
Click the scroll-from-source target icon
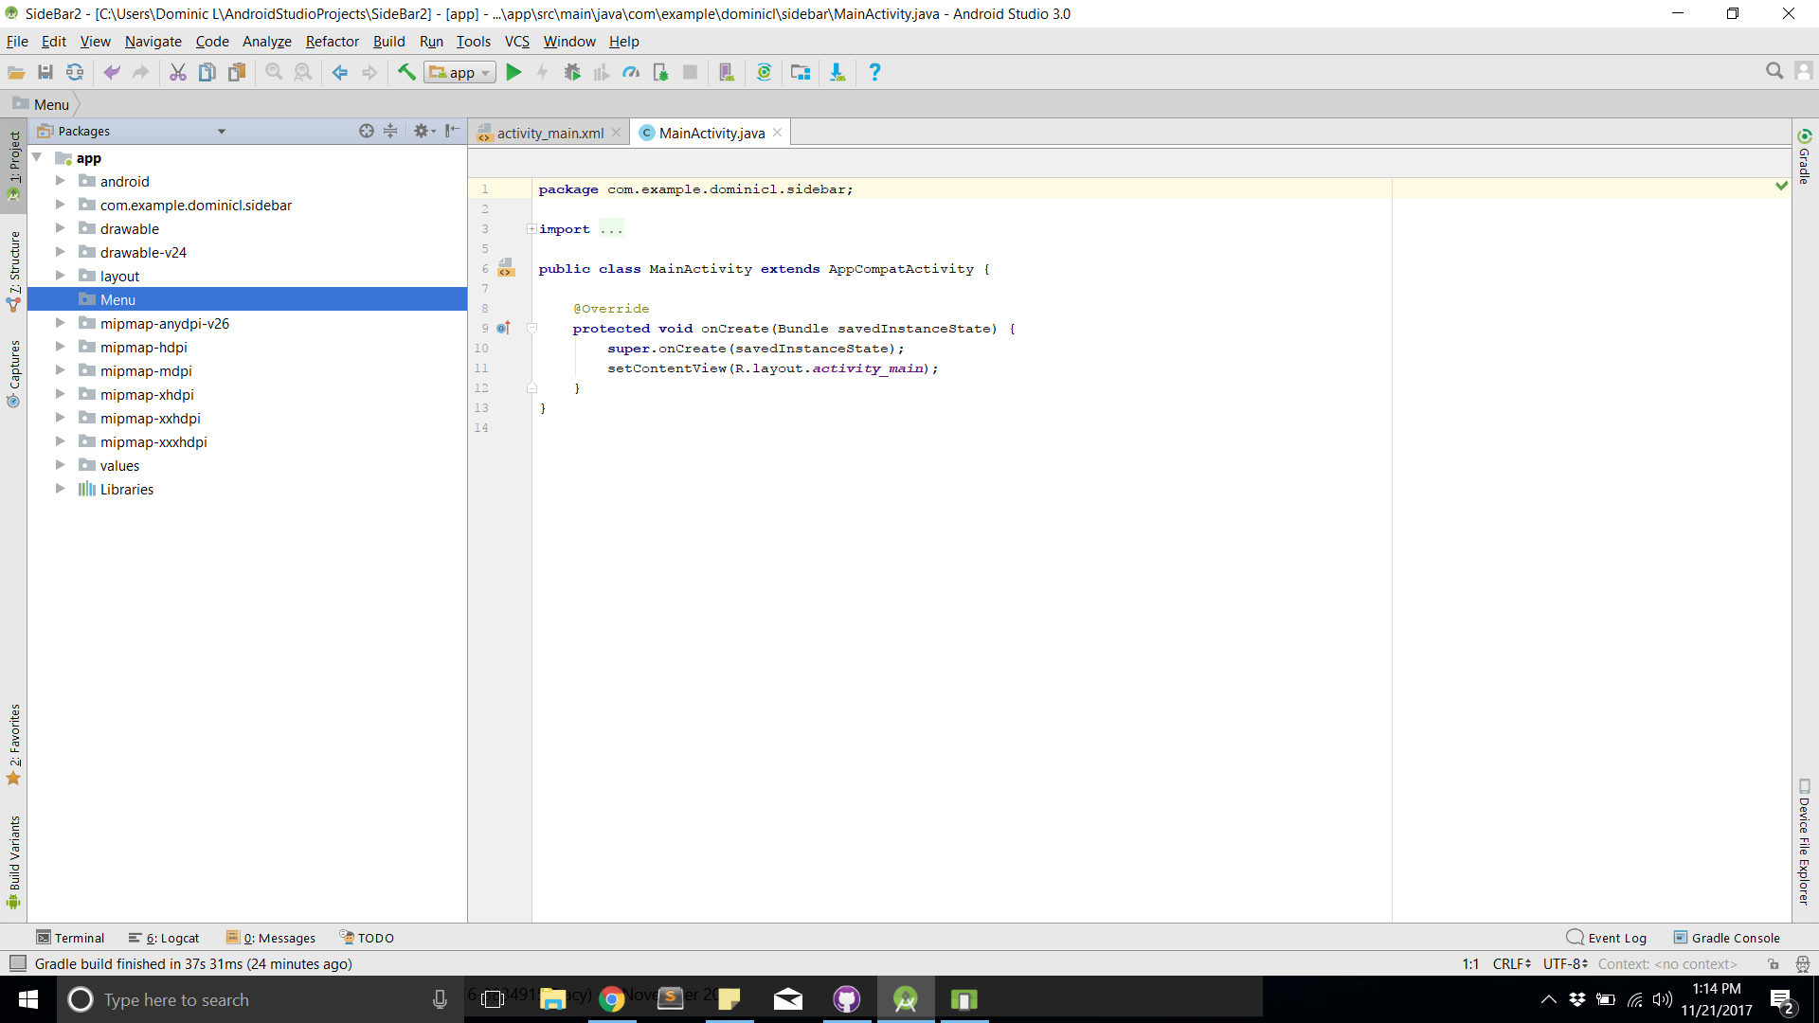tap(367, 131)
